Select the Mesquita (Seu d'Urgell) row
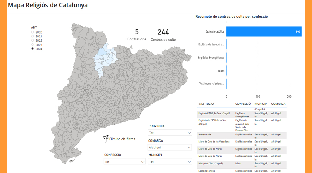312x173 pixels. (242, 165)
